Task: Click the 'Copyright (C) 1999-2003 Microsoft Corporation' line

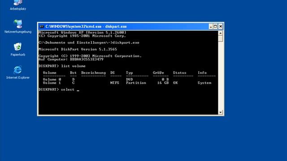Action: 90,56
